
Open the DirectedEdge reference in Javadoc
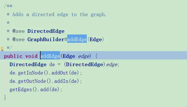[46, 31]
